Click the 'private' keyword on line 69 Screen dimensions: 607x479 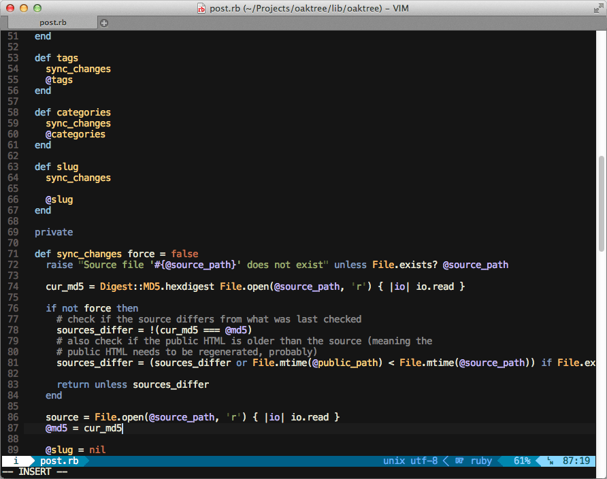coord(54,232)
